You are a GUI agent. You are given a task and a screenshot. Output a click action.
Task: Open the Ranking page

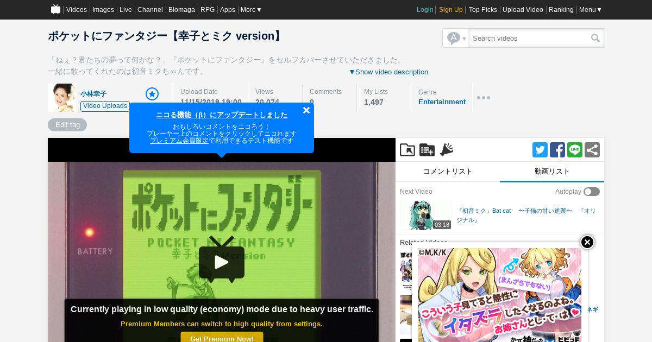pyautogui.click(x=561, y=10)
